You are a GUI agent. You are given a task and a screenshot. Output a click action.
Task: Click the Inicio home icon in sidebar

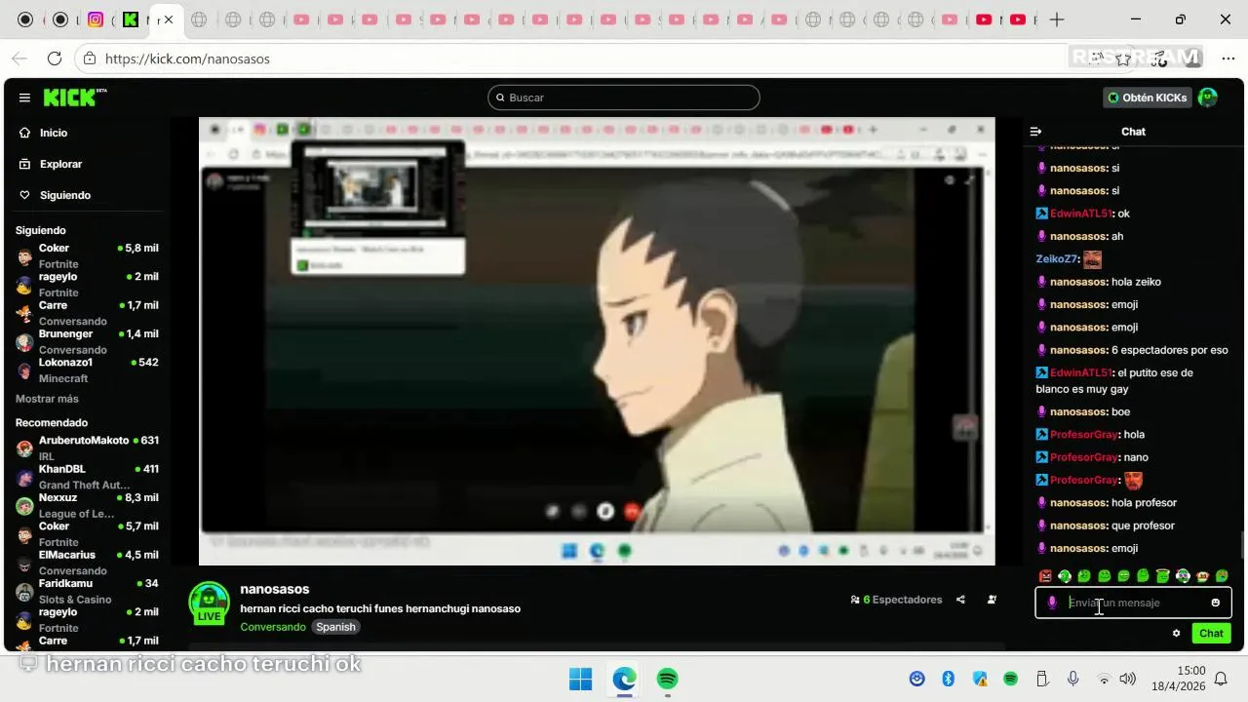pos(24,133)
